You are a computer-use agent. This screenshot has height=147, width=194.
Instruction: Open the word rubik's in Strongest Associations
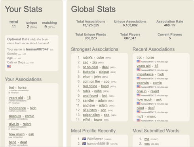click(87, 58)
